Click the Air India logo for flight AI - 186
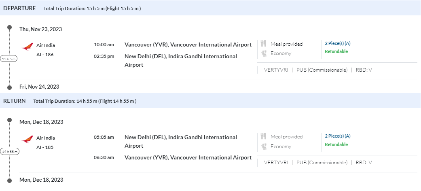 coord(28,47)
